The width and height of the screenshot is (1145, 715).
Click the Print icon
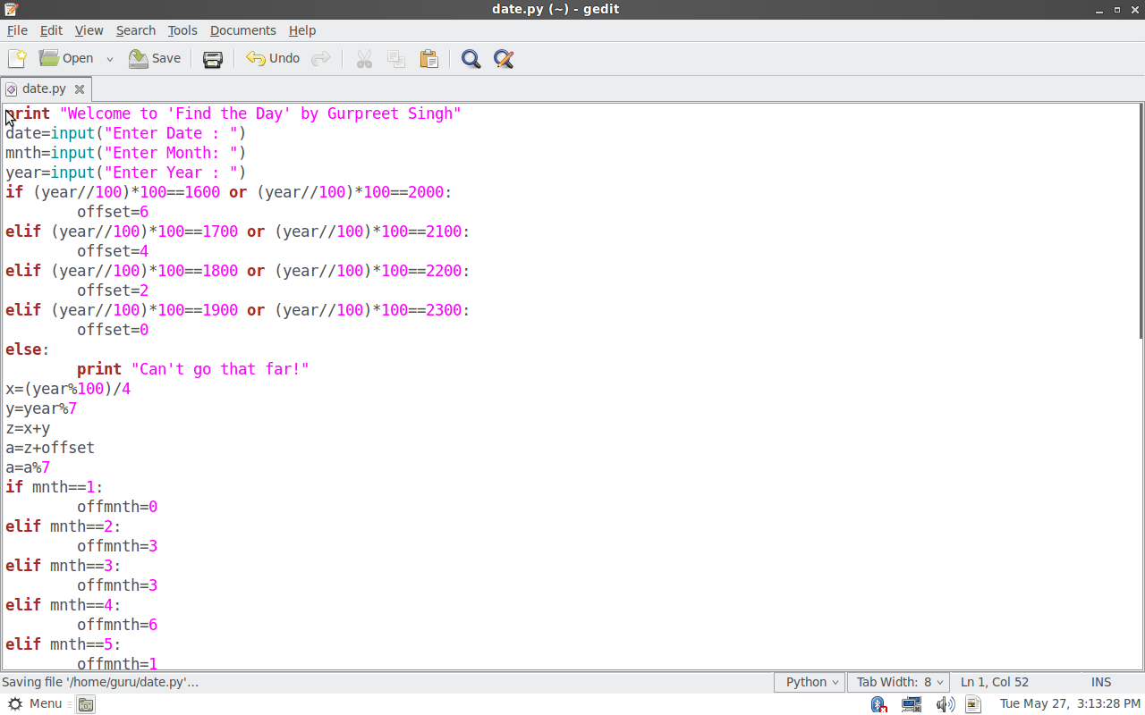212,59
